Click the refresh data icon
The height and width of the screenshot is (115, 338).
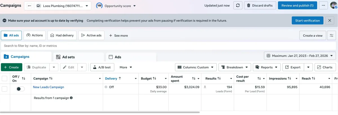click(238, 6)
